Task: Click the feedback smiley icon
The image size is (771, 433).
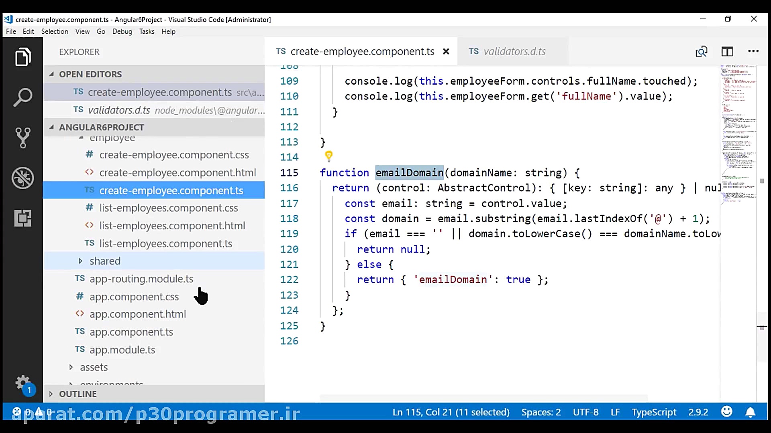Action: [726, 412]
